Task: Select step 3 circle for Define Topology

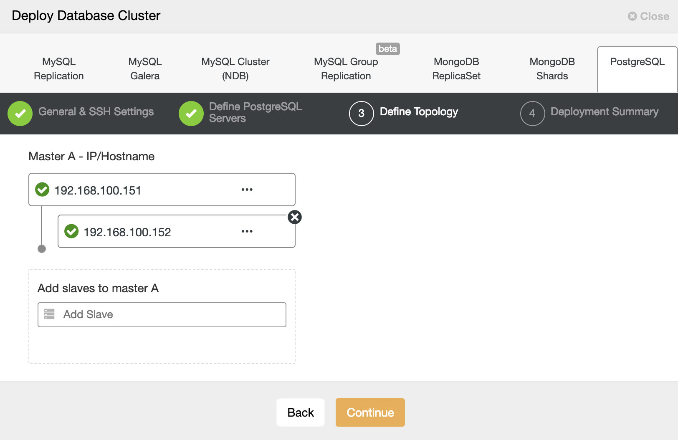Action: 362,113
